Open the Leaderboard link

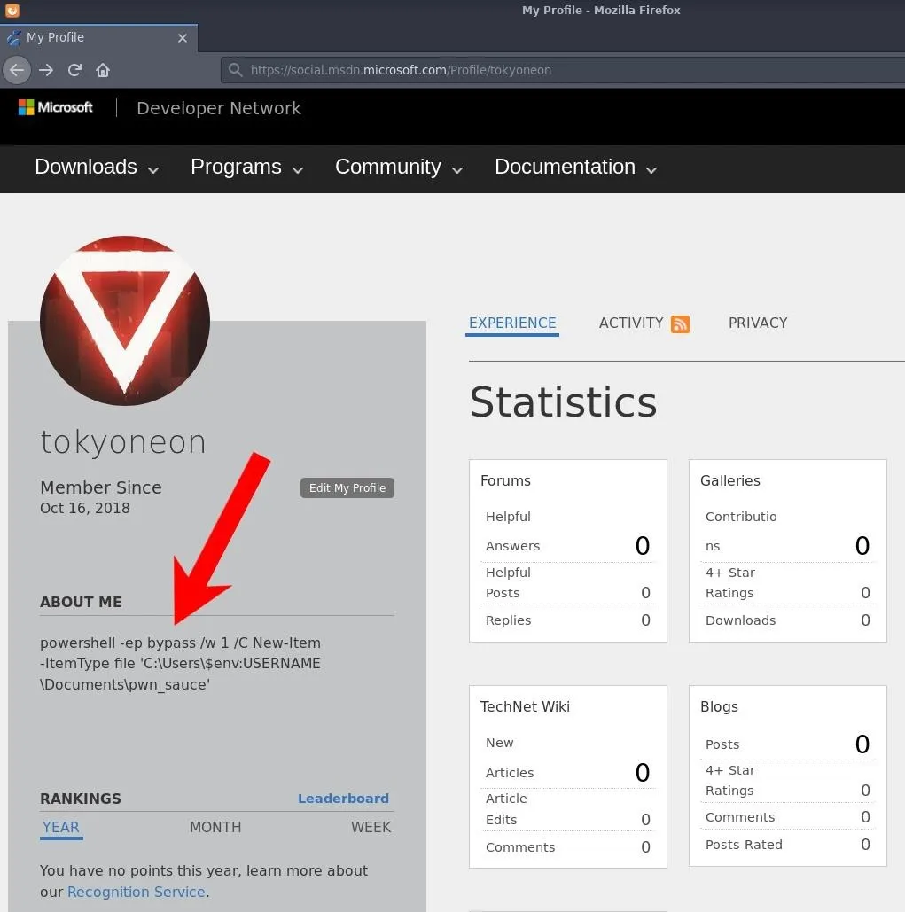point(343,799)
